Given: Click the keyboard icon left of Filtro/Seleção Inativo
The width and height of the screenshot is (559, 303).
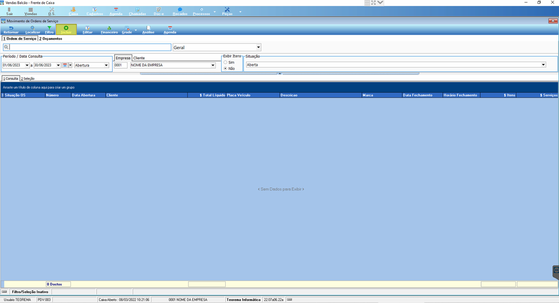Looking at the screenshot, I should pyautogui.click(x=4, y=292).
